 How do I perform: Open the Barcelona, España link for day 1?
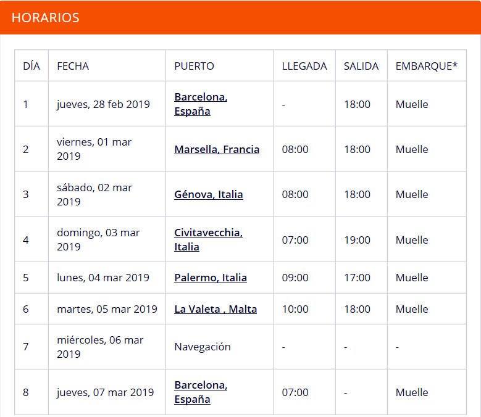pos(201,104)
